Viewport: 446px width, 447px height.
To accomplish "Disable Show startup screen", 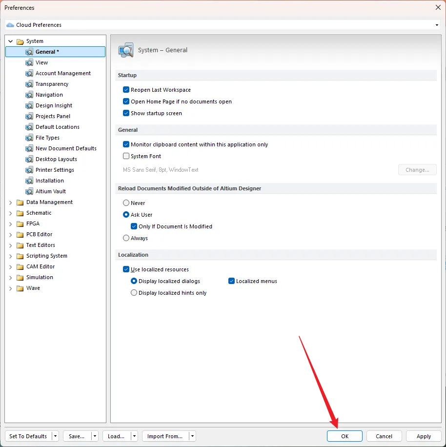I will pos(126,113).
